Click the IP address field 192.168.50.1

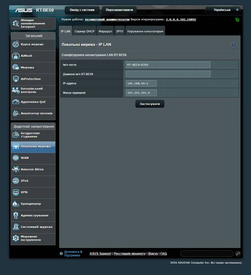click(141, 83)
